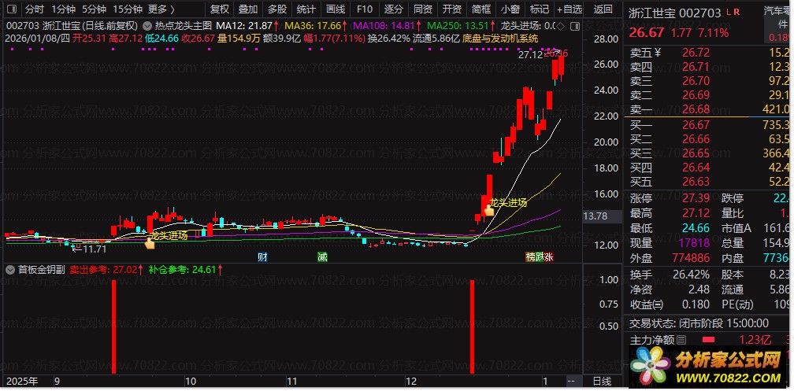Open the 小窗 mini window

pyautogui.click(x=510, y=9)
